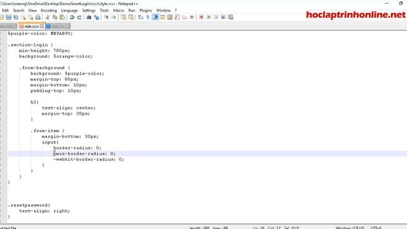Click the Print toolbar icon
This screenshot has width=407, height=229.
38,17
